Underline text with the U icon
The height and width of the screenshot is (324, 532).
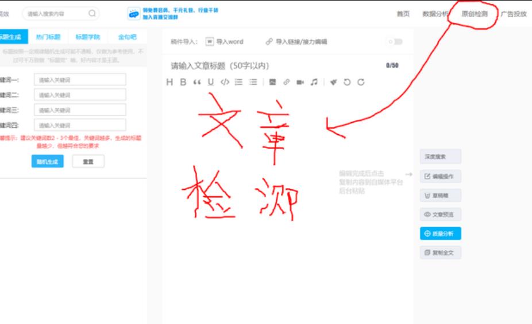211,82
